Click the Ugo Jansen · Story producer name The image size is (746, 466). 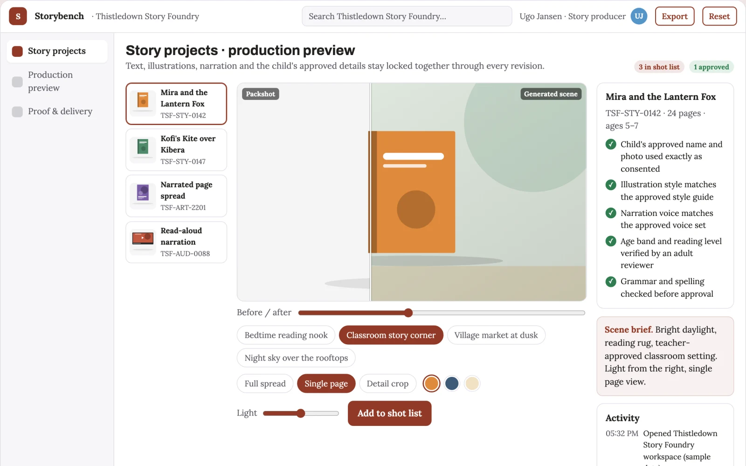[x=573, y=16]
